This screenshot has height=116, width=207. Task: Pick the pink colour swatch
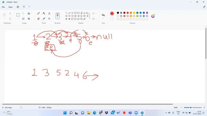[127, 16]
